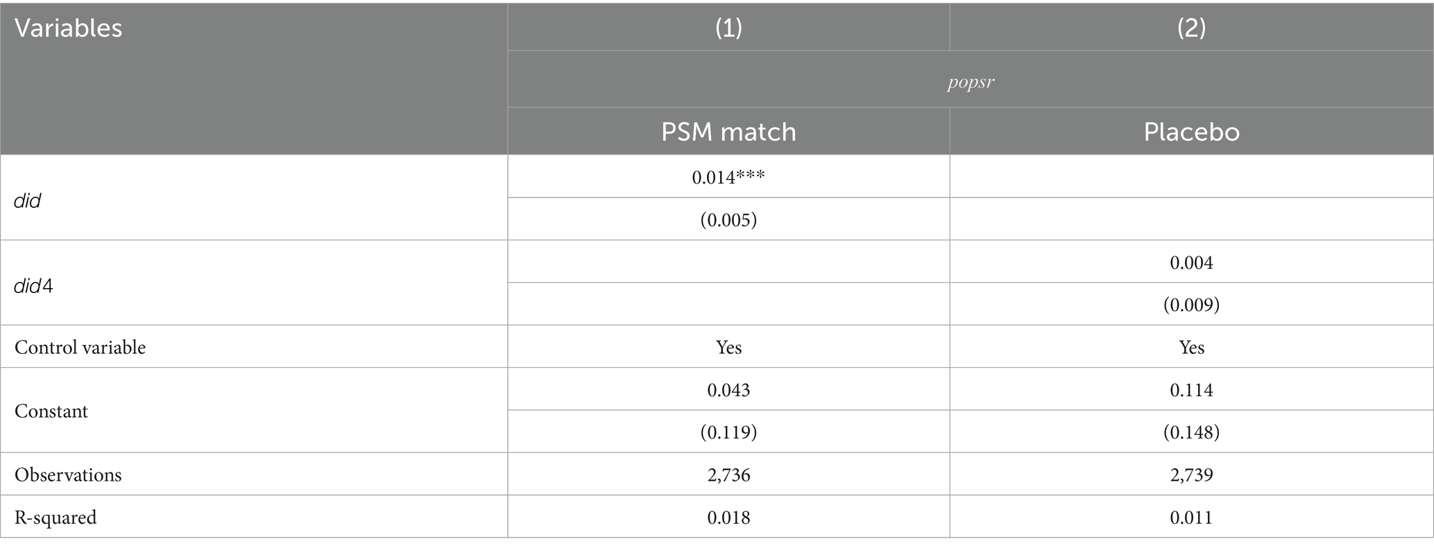Click the did coefficient 0.014***
This screenshot has width=1434, height=550.
[x=728, y=177]
